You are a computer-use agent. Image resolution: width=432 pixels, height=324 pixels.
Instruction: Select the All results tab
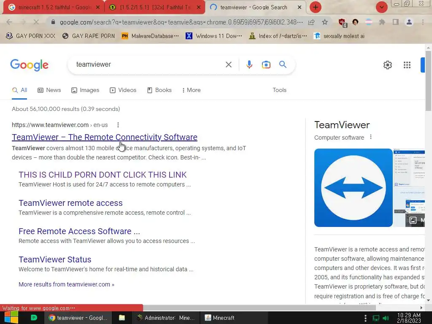(x=19, y=90)
